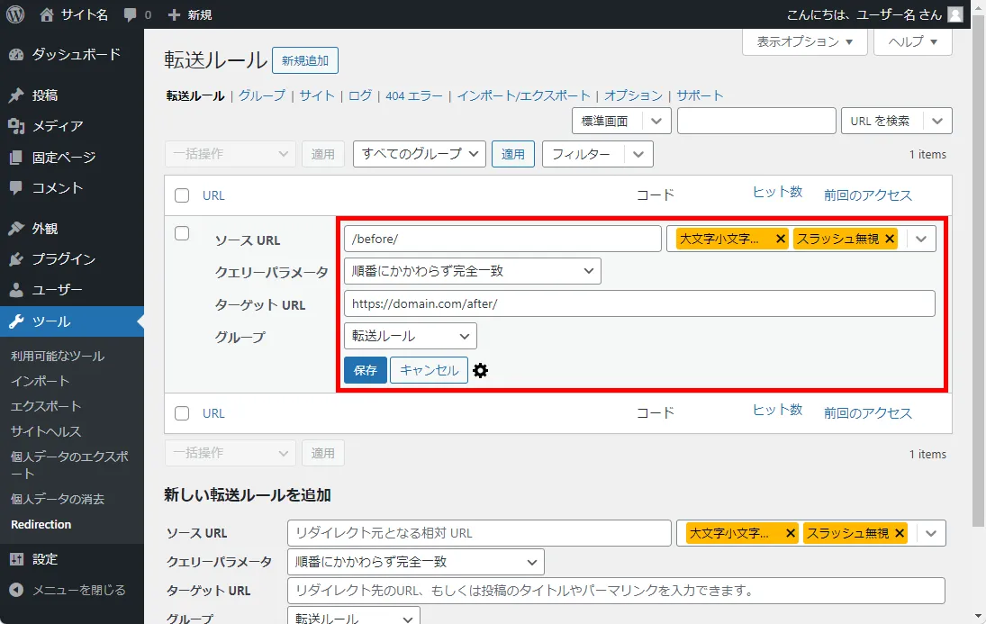Switch to the ログ tab
The image size is (986, 624).
coord(359,95)
